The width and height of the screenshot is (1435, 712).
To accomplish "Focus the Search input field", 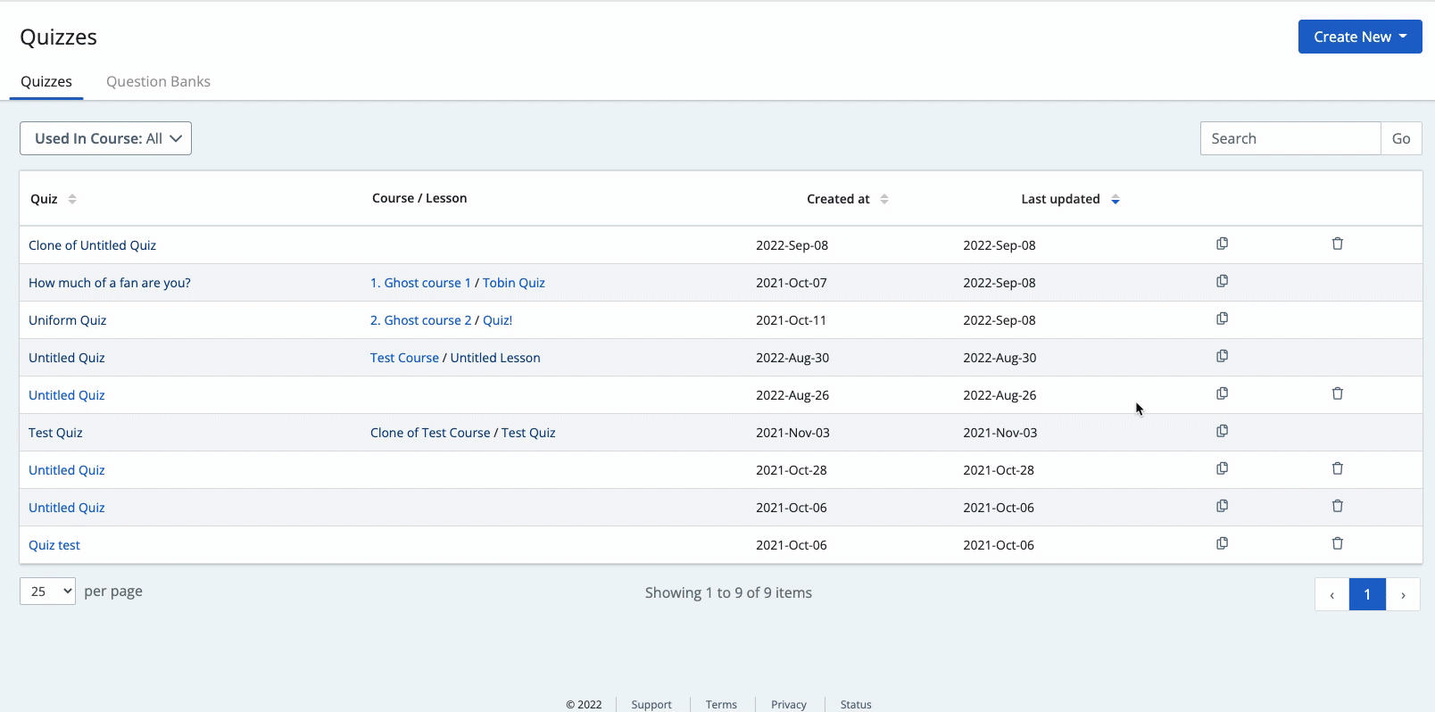I will point(1290,138).
